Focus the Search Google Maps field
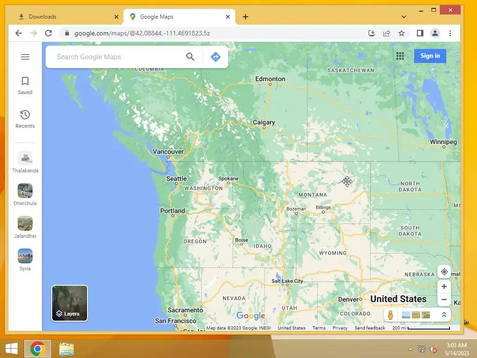This screenshot has width=477, height=358. coord(119,56)
